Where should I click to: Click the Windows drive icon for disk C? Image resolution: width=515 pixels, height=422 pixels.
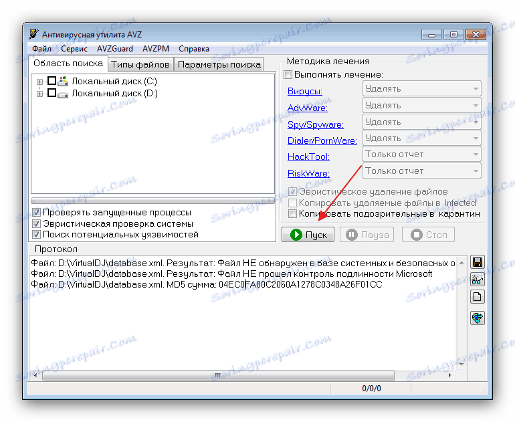click(63, 81)
